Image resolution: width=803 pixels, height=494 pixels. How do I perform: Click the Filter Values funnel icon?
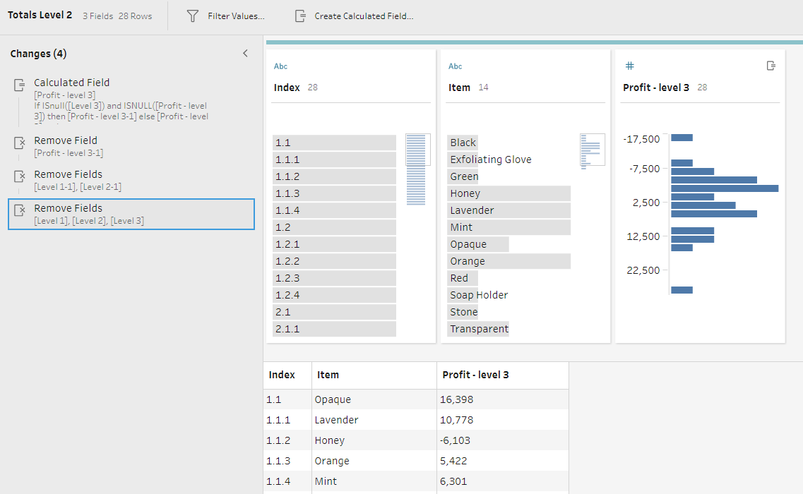click(192, 16)
